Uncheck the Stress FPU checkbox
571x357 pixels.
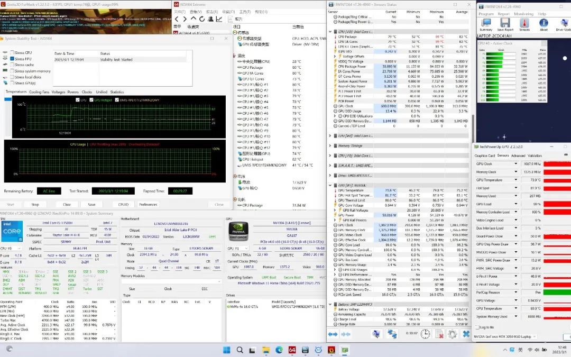pyautogui.click(x=12, y=59)
